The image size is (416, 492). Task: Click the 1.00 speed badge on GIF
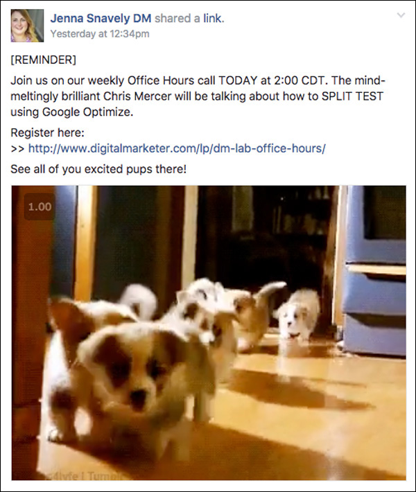coord(40,207)
